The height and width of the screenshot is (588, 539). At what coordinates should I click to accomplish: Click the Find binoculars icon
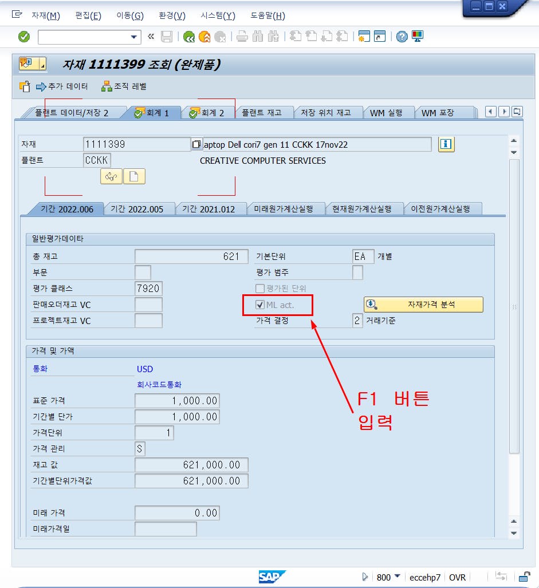pyautogui.click(x=258, y=37)
